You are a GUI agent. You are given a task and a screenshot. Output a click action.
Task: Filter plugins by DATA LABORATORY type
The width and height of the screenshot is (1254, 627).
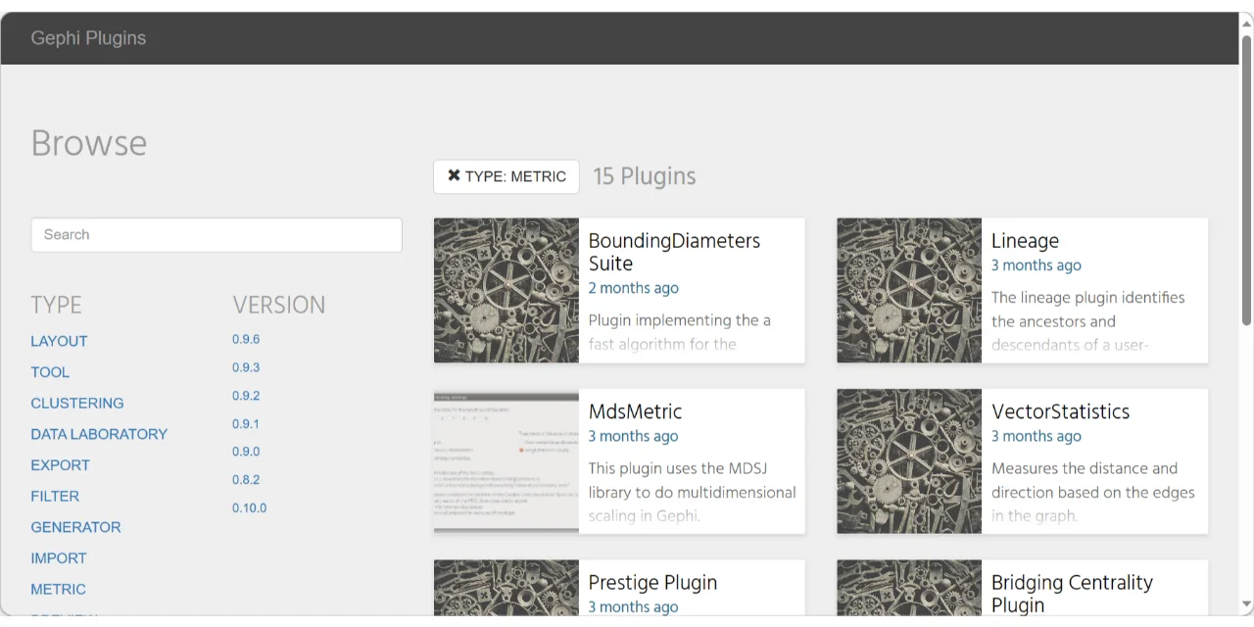[99, 434]
